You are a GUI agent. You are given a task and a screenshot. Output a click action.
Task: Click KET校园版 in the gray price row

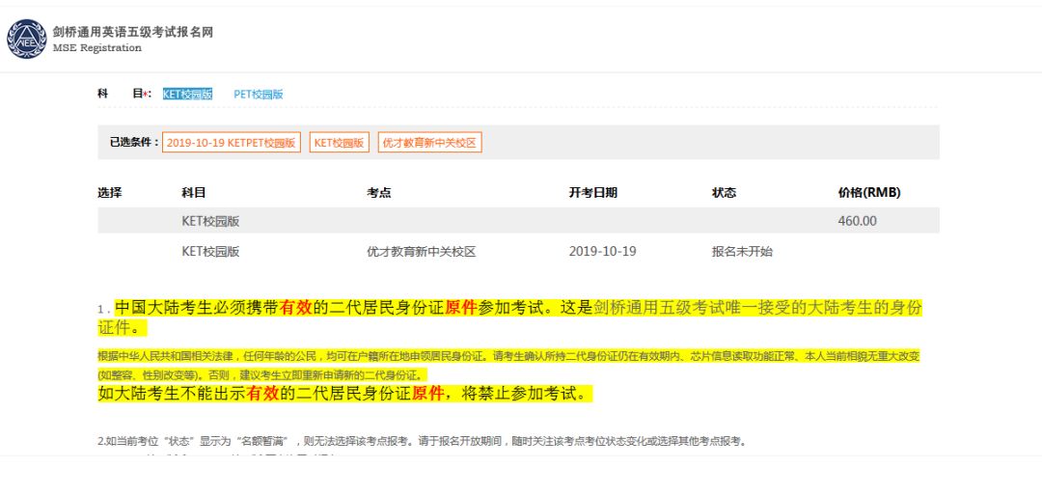[x=210, y=221]
